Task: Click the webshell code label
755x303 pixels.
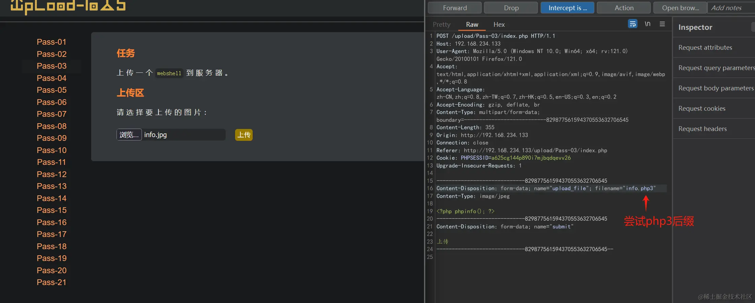Action: point(169,73)
